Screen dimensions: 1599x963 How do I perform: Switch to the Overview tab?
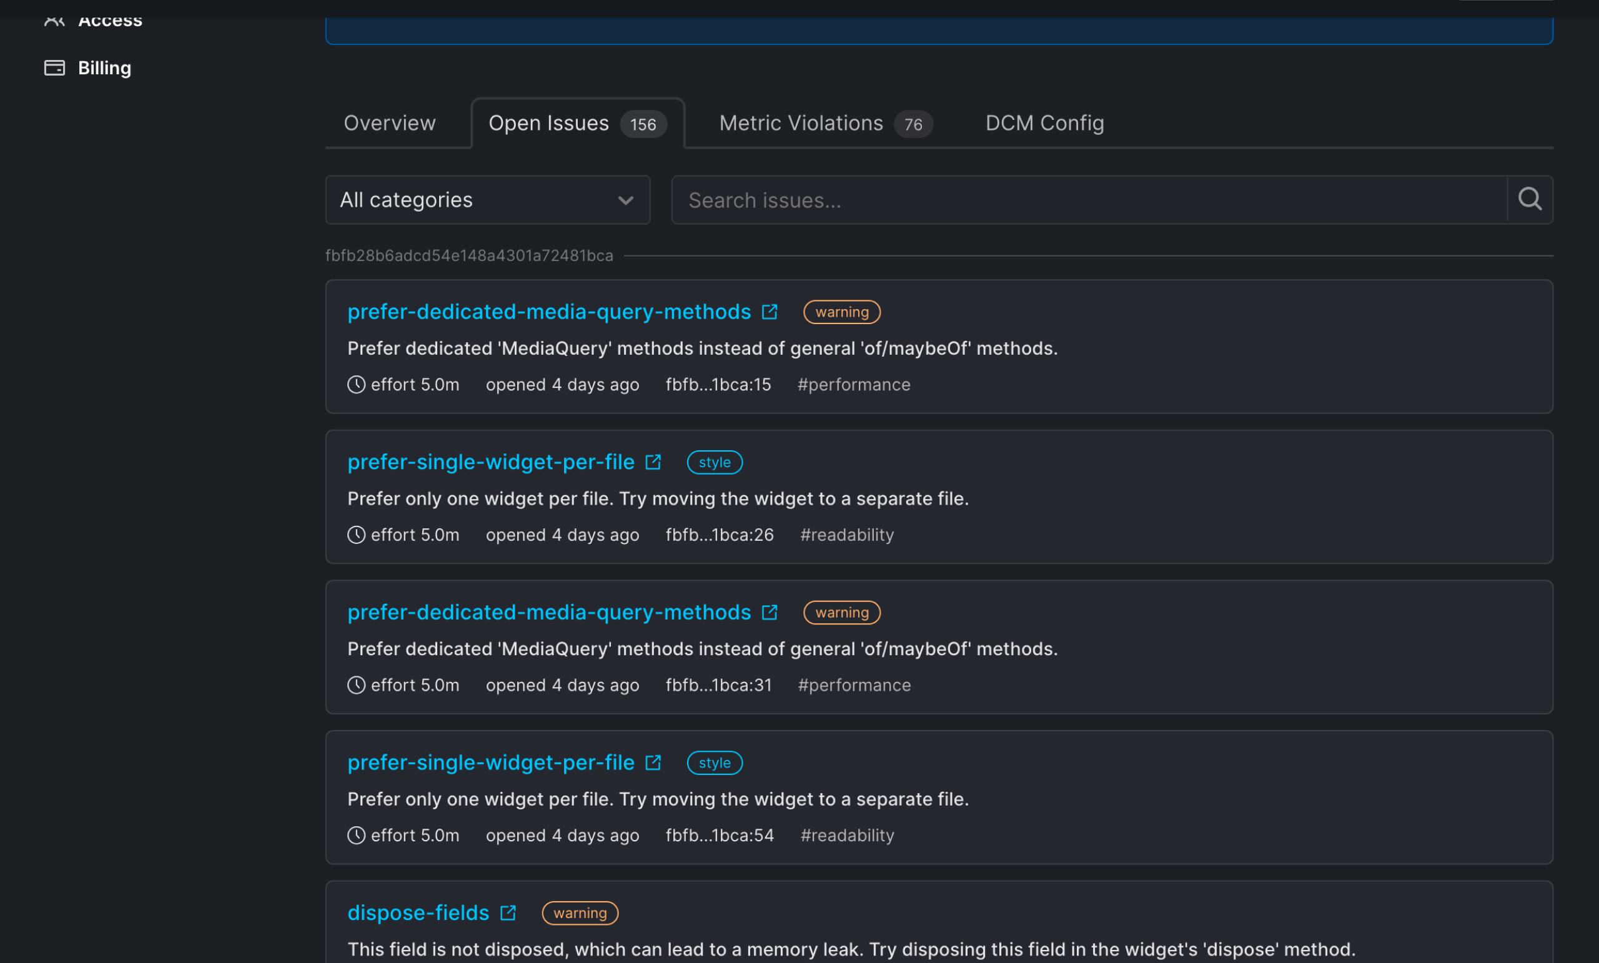coord(389,123)
